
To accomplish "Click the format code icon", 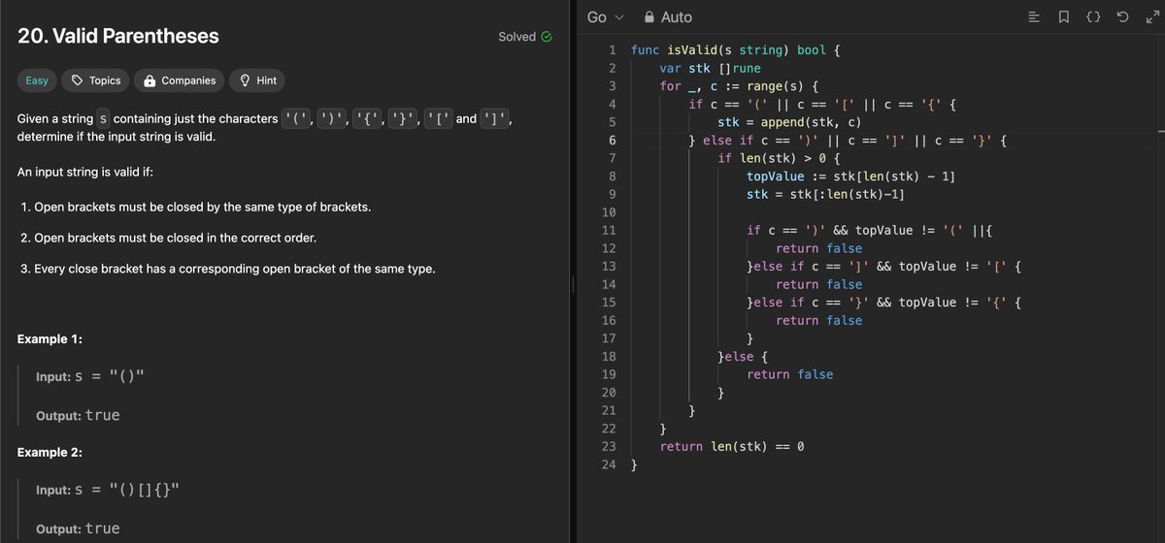I will click(1034, 16).
